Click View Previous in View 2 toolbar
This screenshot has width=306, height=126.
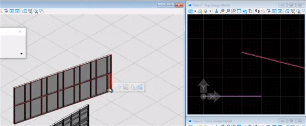[x=274, y=11]
